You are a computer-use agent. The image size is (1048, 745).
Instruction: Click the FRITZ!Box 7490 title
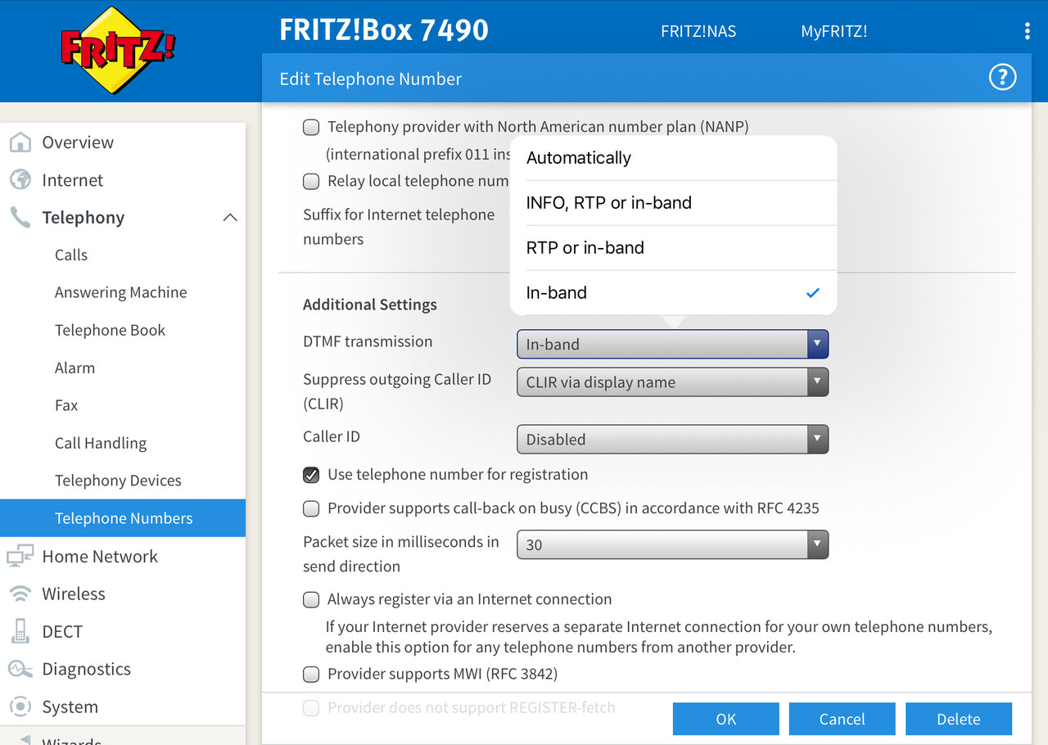[384, 30]
